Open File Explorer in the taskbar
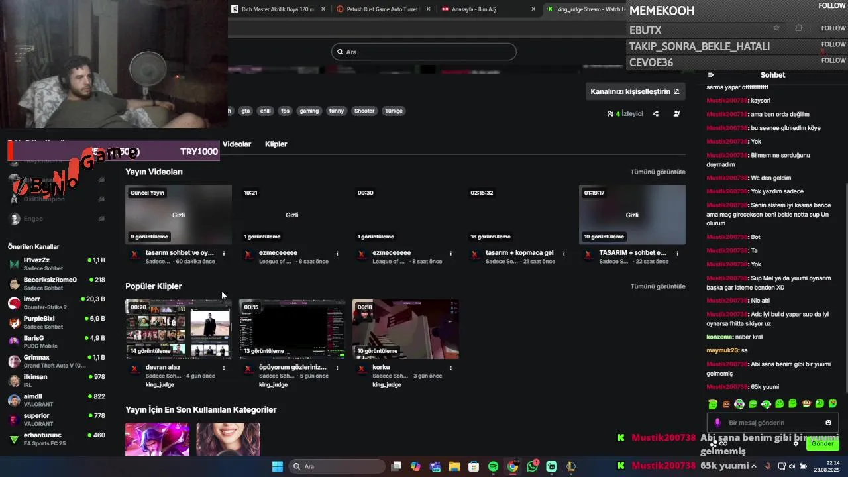This screenshot has width=848, height=477. [454, 466]
